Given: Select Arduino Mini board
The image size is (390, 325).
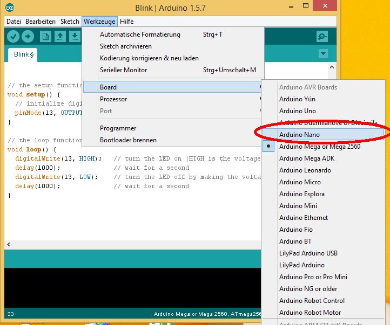Looking at the screenshot, I should 324,206.
